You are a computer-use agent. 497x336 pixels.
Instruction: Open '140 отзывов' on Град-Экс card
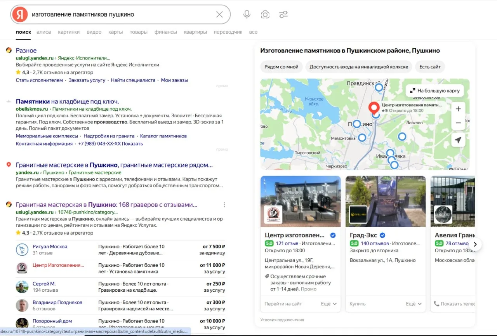[x=375, y=243]
